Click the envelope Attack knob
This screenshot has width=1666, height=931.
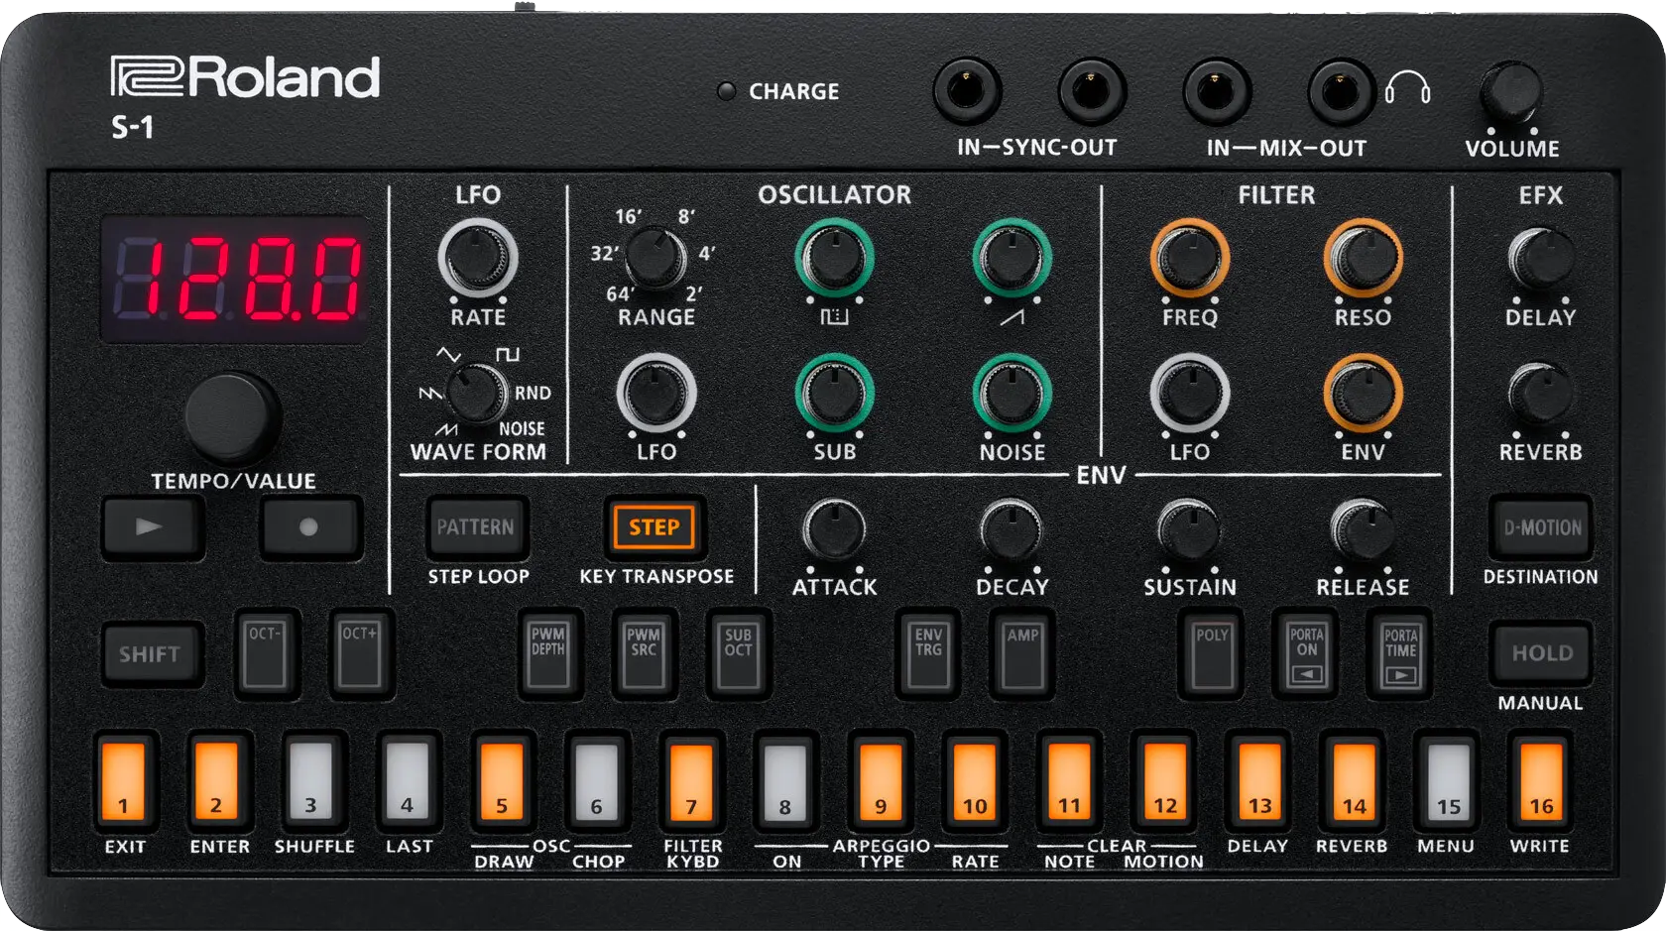pos(834,528)
